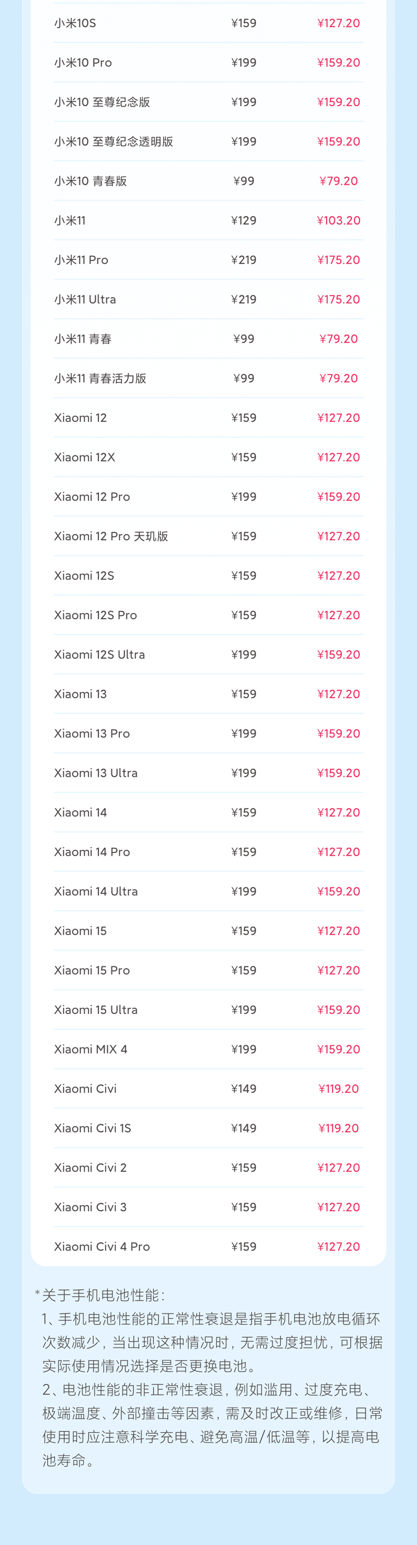Click Xiaomi Civi discounted price ¥119.20
Screen dimensions: 417x1545
[x=338, y=1089]
